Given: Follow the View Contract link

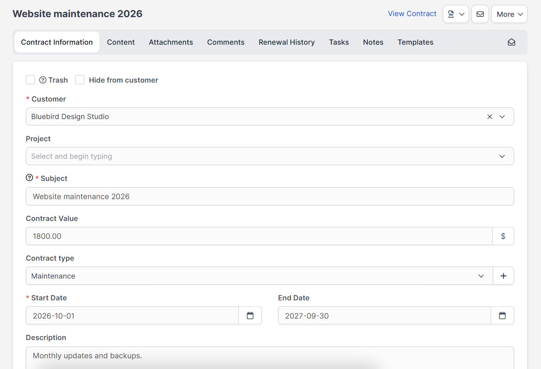Looking at the screenshot, I should (x=412, y=14).
